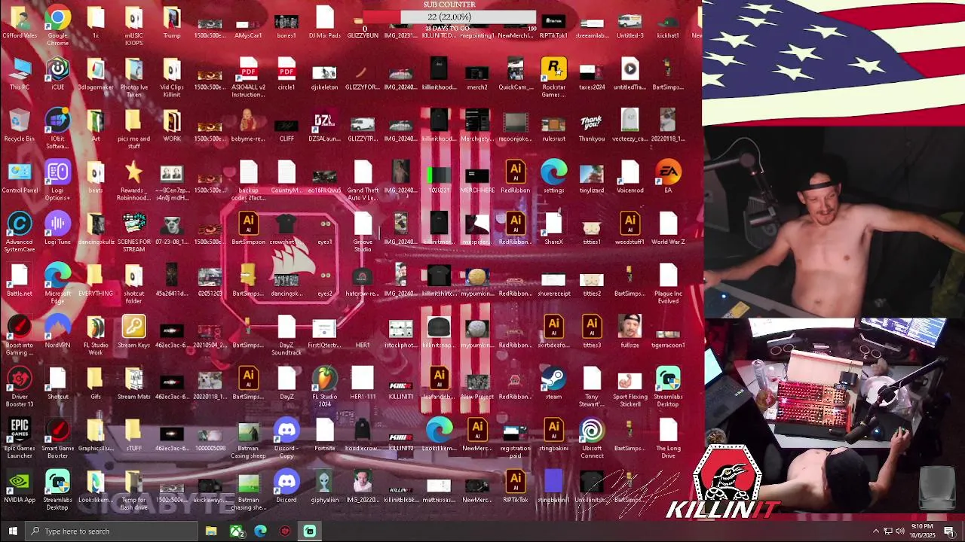
Task: Click the Windows Start button
Action: 12,531
